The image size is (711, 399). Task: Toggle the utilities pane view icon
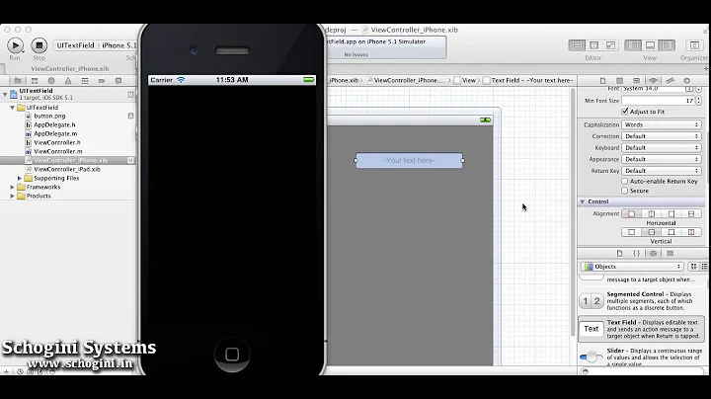pos(667,45)
